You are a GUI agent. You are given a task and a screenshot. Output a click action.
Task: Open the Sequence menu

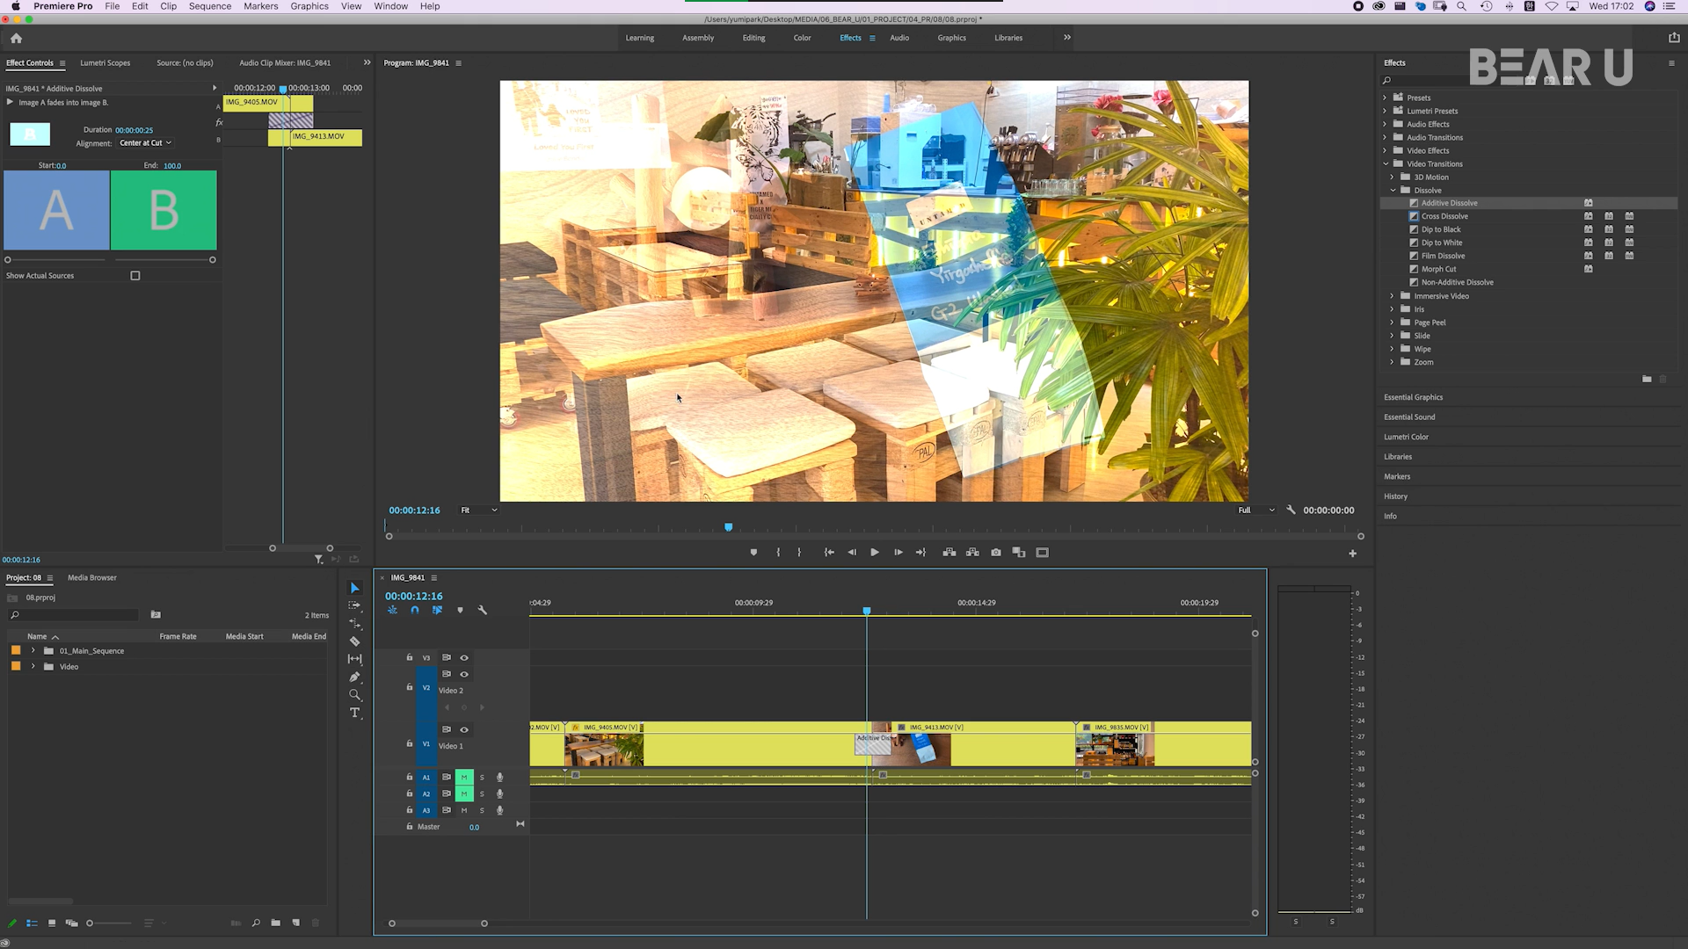[209, 6]
